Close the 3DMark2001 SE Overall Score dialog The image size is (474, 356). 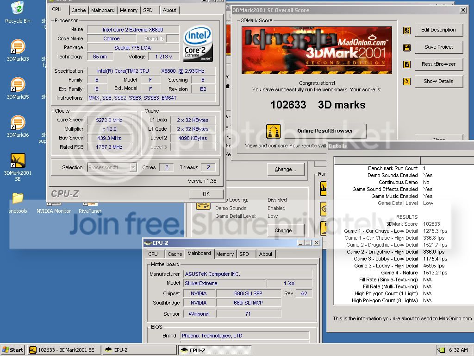click(x=463, y=10)
